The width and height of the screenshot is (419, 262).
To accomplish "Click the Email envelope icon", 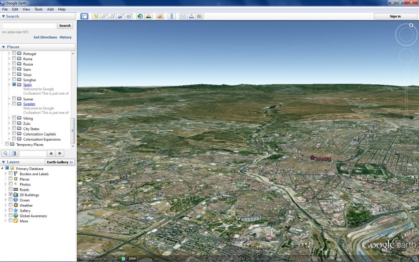I will (183, 16).
